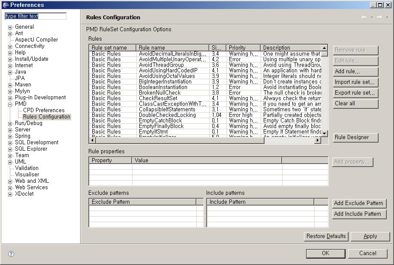
Task: Select Team in the preferences tree
Action: tap(22, 155)
